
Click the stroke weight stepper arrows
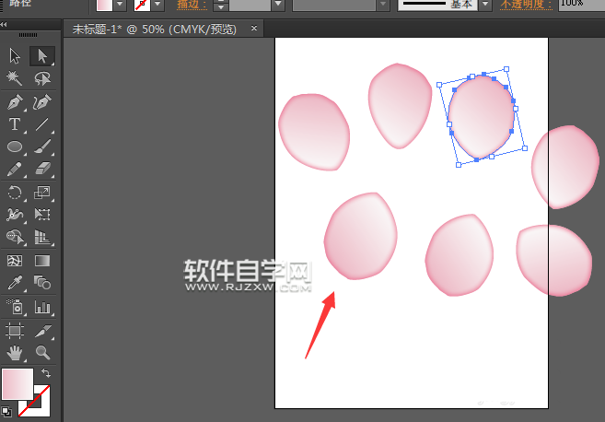click(221, 5)
